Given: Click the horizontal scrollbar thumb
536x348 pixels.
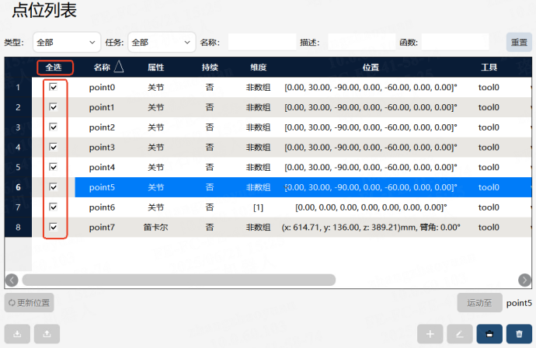Looking at the screenshot, I should click(179, 280).
